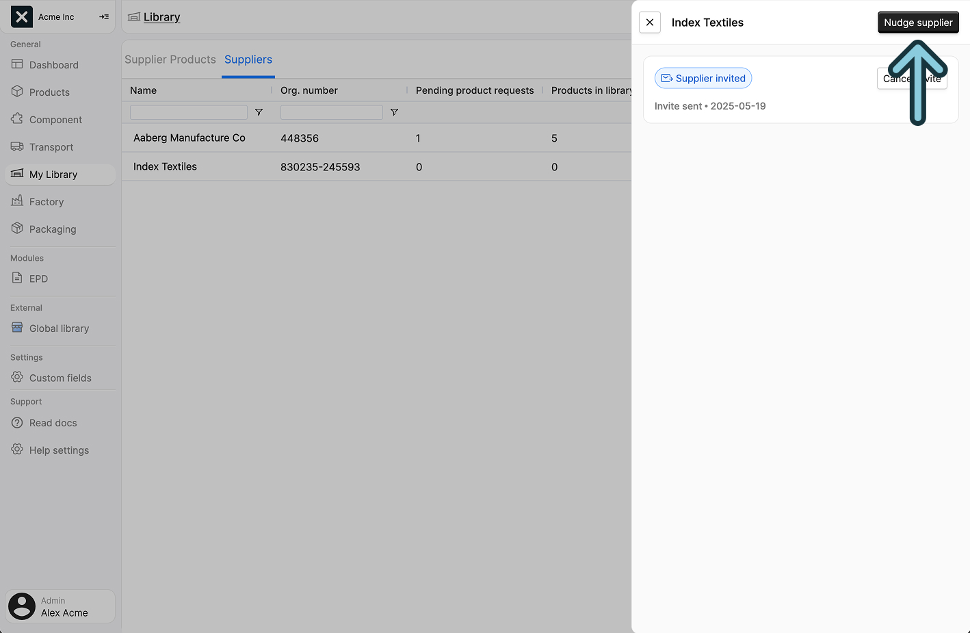Screen dimensions: 970x633
Task: Click the Products cube icon
Action: click(17, 92)
